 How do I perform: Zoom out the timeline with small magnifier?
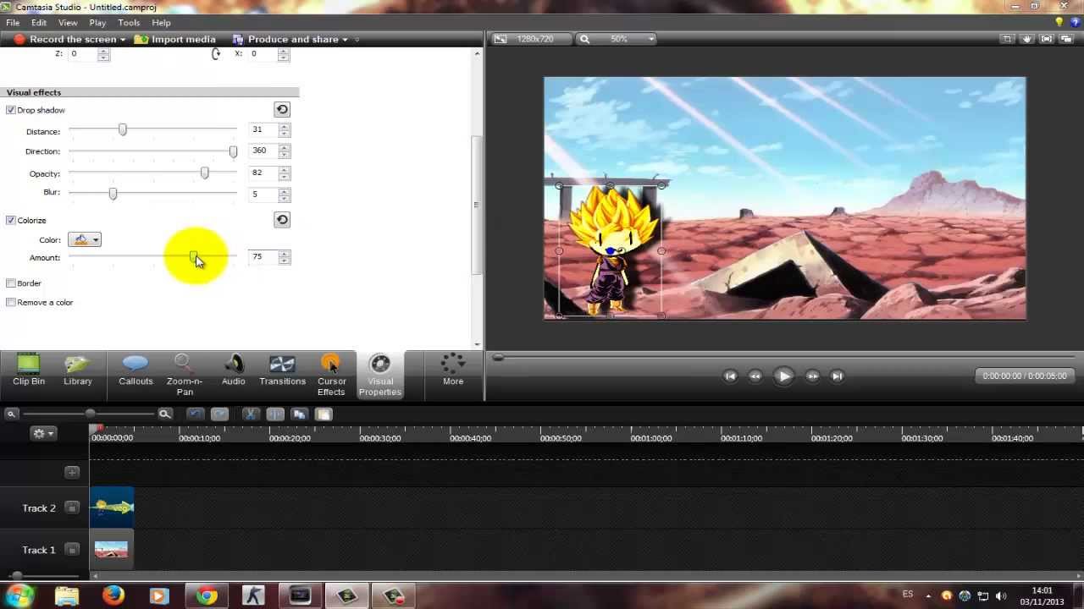(x=11, y=414)
